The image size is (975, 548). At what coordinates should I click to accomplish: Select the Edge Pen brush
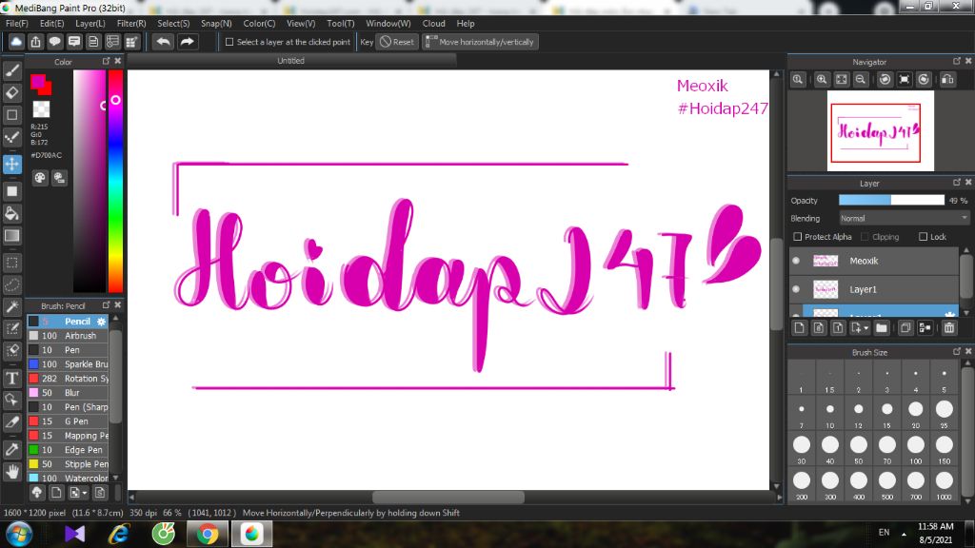[x=68, y=450]
